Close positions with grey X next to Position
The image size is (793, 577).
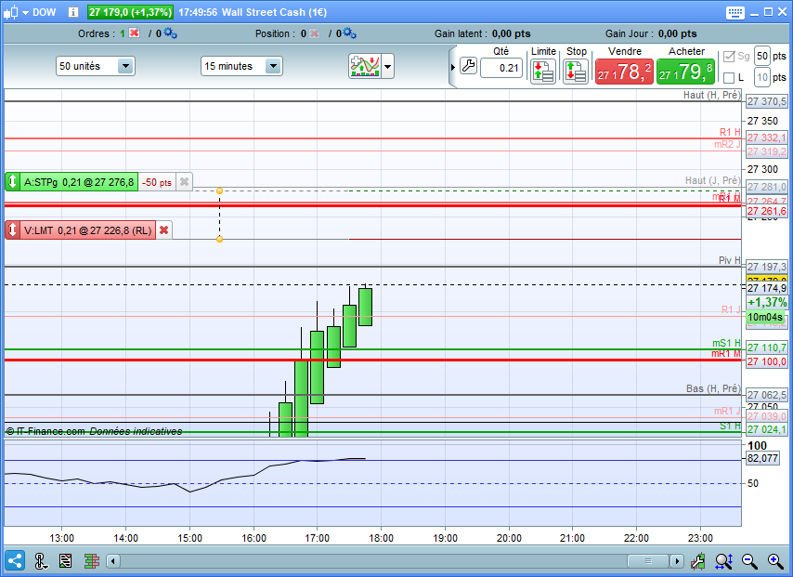coord(314,33)
